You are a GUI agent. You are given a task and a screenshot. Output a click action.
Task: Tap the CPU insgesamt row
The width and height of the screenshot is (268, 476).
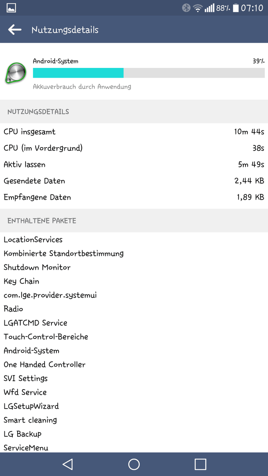coord(134,132)
